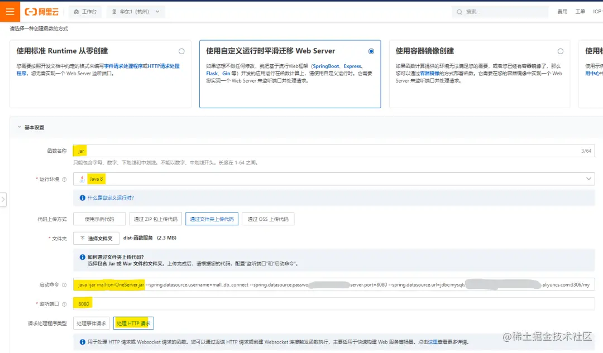The width and height of the screenshot is (603, 353).
Task: Click the help icon next to 启动命令
Action: 64,285
